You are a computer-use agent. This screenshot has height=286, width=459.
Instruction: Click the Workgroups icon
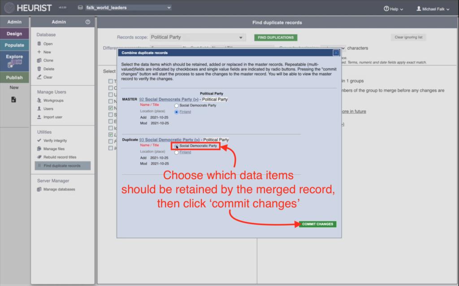39,100
